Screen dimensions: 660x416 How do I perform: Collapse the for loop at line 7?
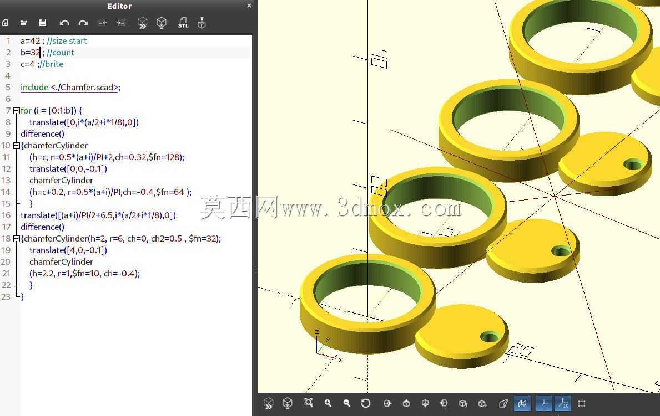(17, 111)
